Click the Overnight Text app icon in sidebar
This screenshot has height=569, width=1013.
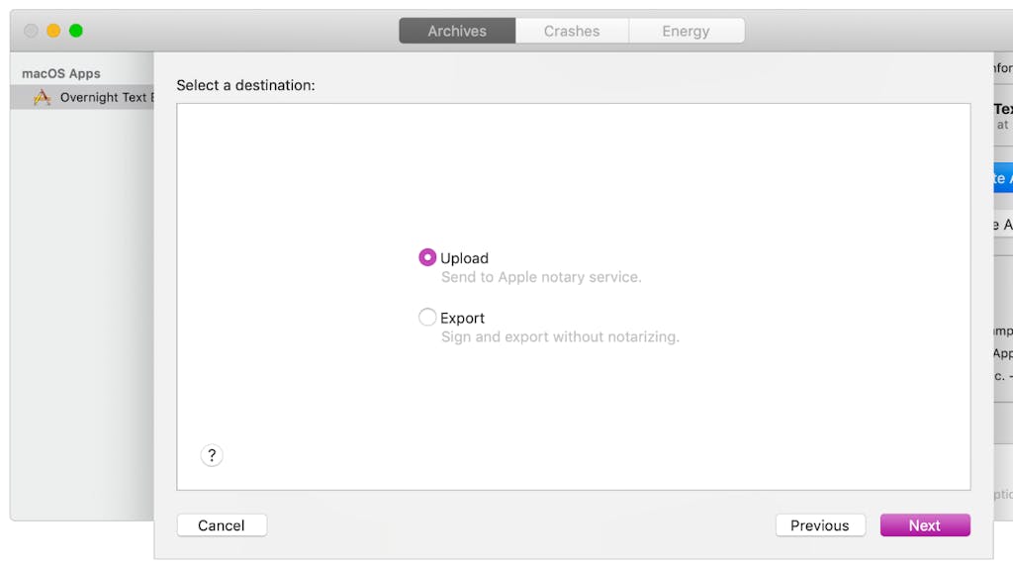click(x=42, y=98)
